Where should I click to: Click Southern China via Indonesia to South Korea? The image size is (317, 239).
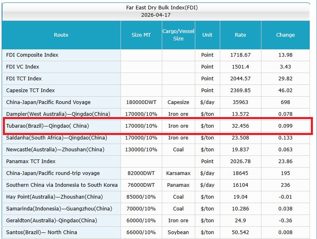click(62, 185)
